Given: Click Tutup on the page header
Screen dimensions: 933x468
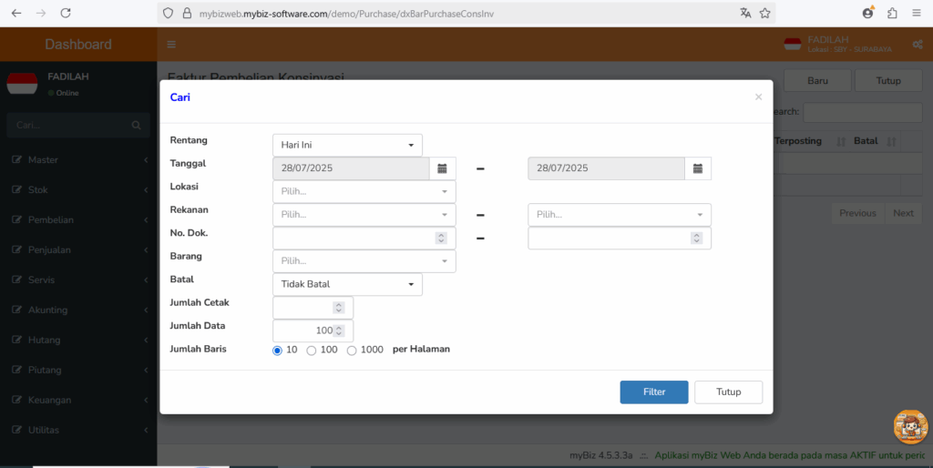Looking at the screenshot, I should [888, 80].
